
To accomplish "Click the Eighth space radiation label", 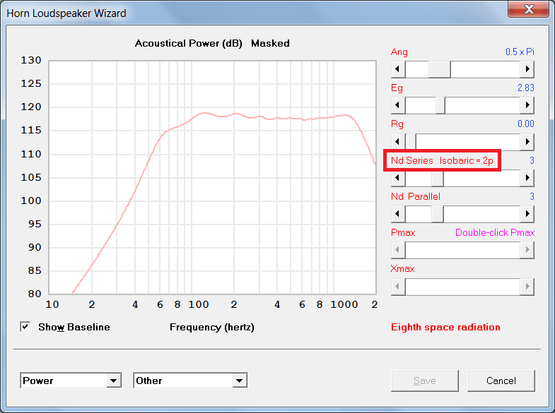I will point(445,327).
